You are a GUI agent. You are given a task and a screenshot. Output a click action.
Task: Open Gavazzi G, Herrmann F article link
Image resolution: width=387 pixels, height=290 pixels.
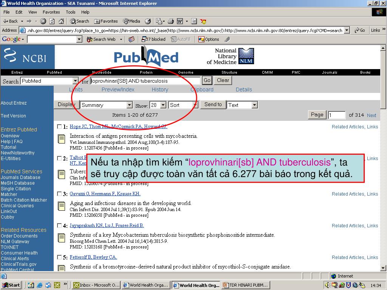(x=105, y=194)
